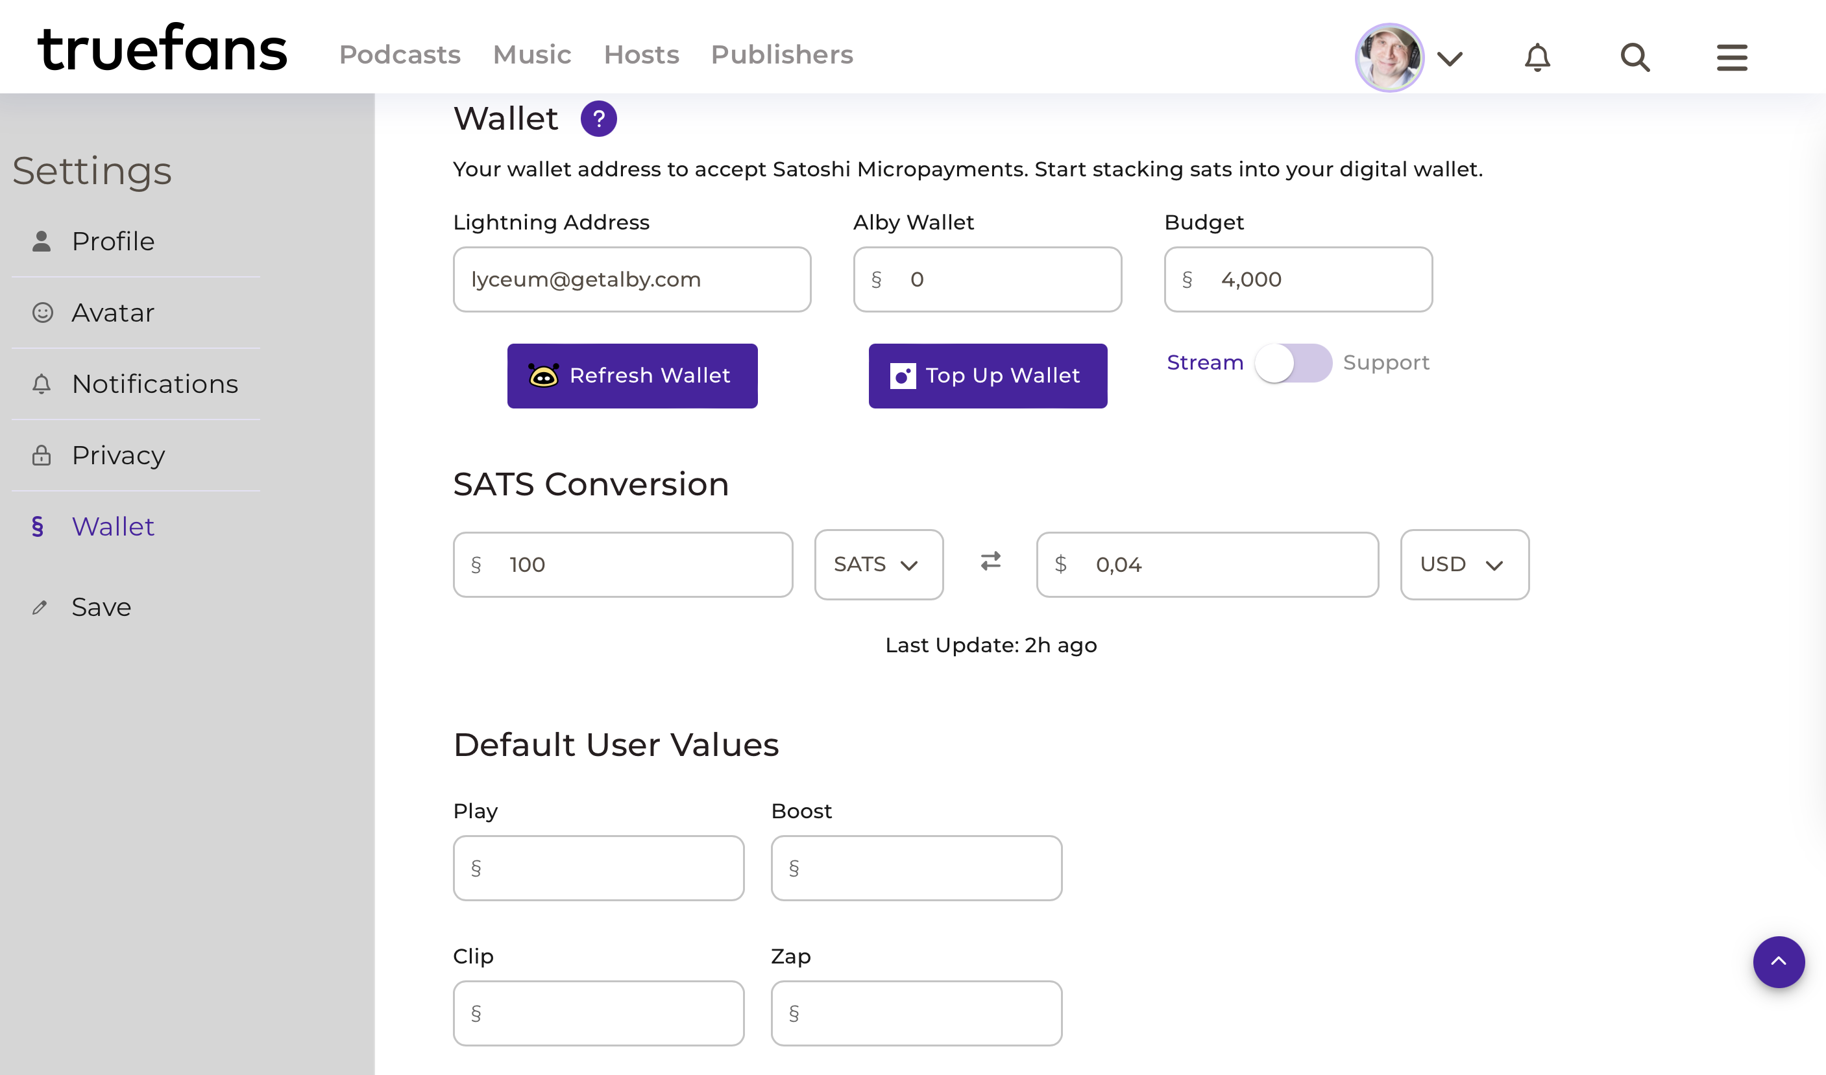Go to Podcasts in top navigation

click(x=400, y=54)
